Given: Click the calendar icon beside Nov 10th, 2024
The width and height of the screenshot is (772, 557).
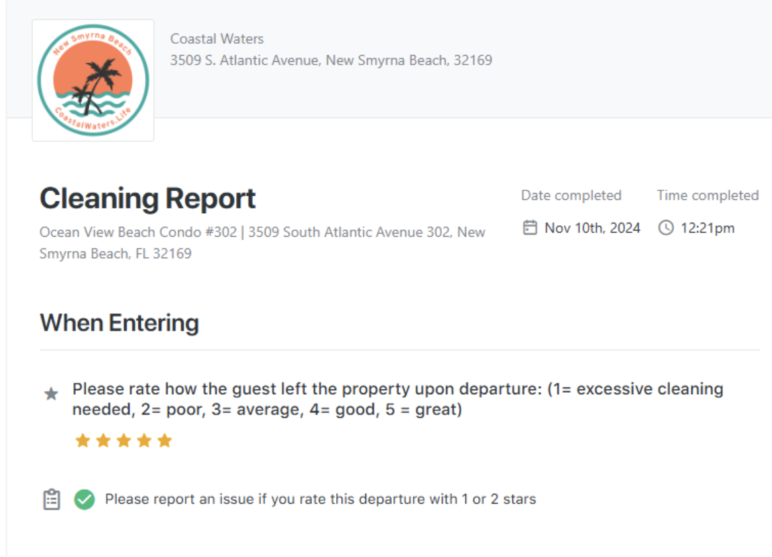Looking at the screenshot, I should 530,227.
